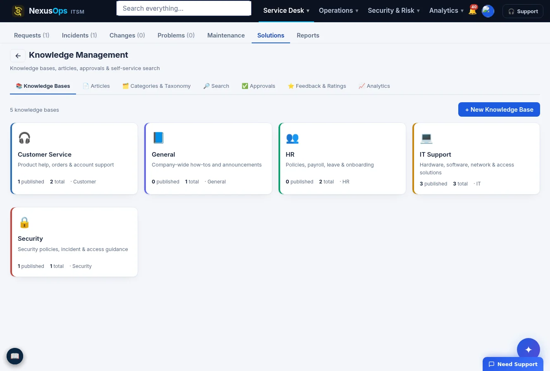Click New Knowledge Base button
550x371 pixels.
tap(499, 110)
